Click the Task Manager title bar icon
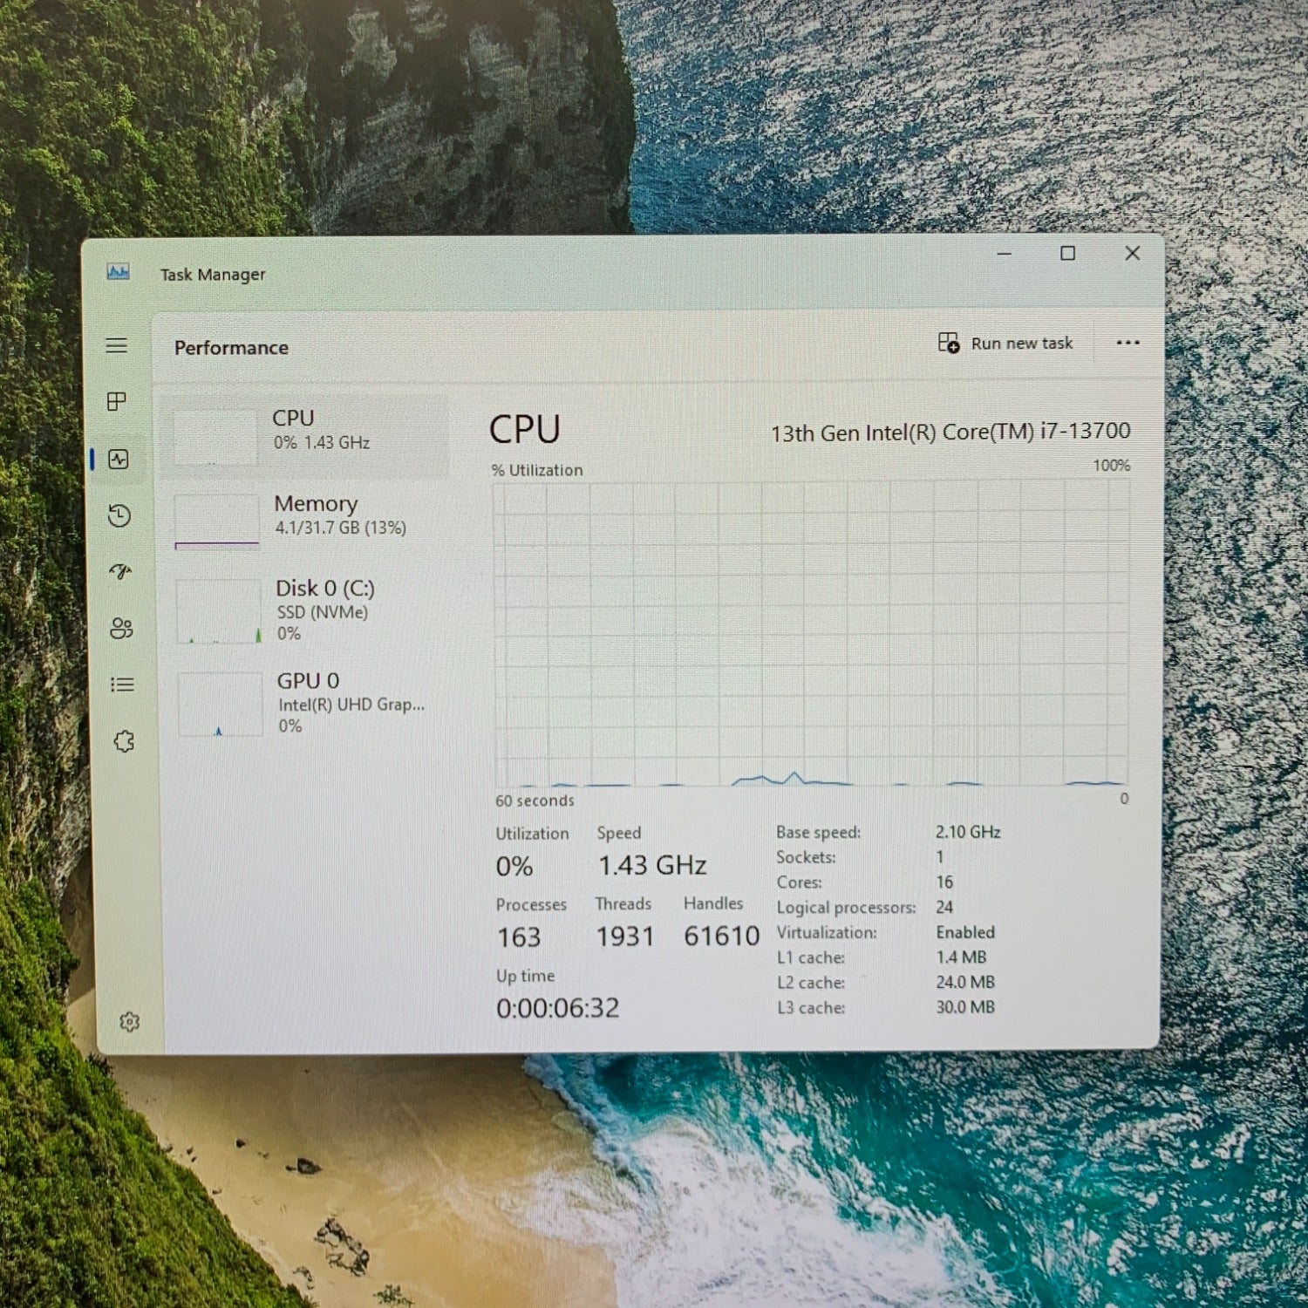Viewport: 1308px width, 1308px height. (x=118, y=272)
